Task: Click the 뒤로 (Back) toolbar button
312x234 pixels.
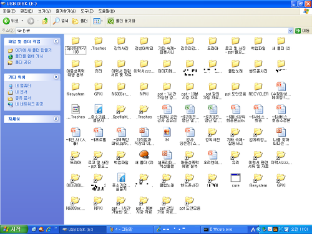Action: coord(11,21)
